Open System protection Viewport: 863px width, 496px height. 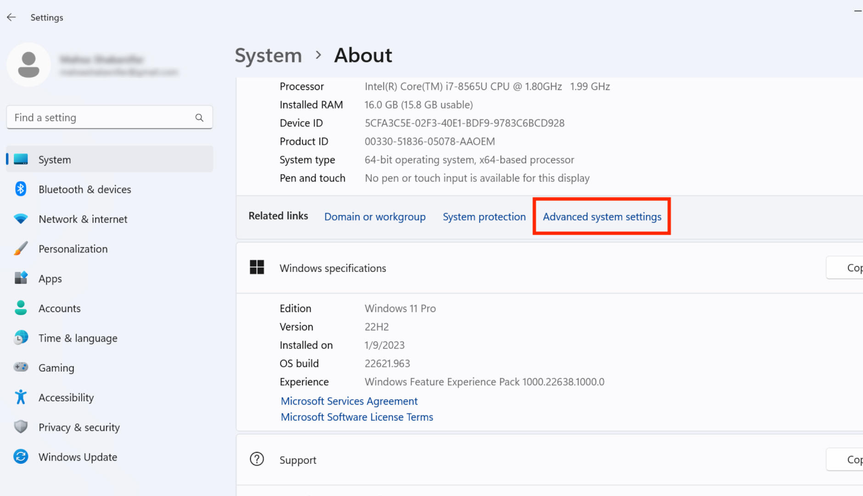click(x=484, y=216)
